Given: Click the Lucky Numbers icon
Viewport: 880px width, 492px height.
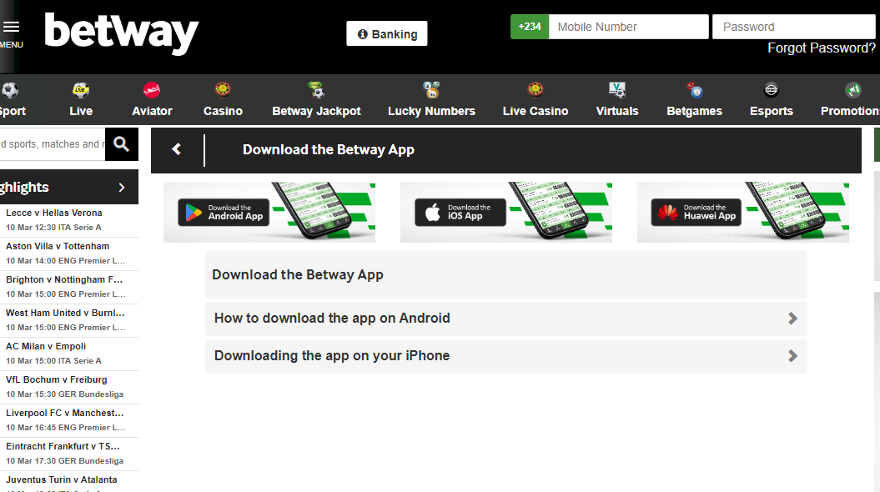Looking at the screenshot, I should tap(431, 90).
